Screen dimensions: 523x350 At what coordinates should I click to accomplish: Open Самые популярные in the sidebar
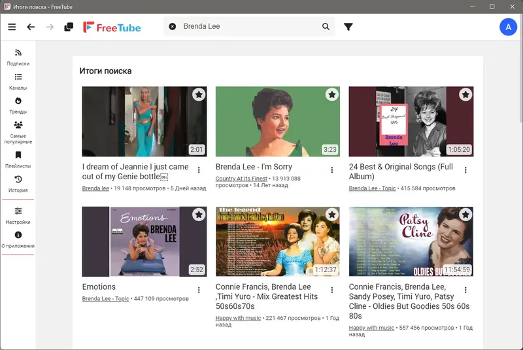click(x=18, y=132)
